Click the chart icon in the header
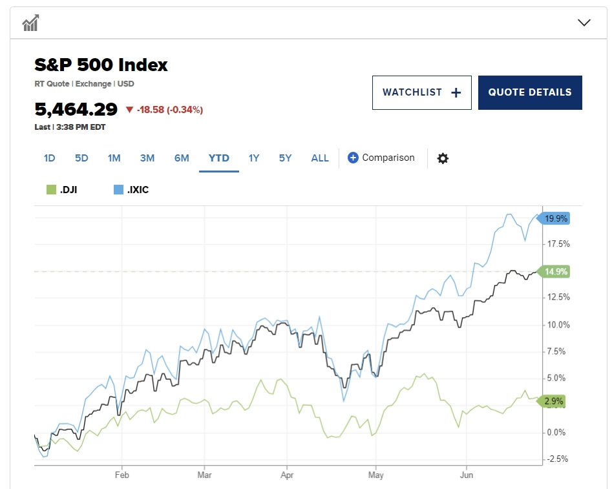 click(30, 24)
